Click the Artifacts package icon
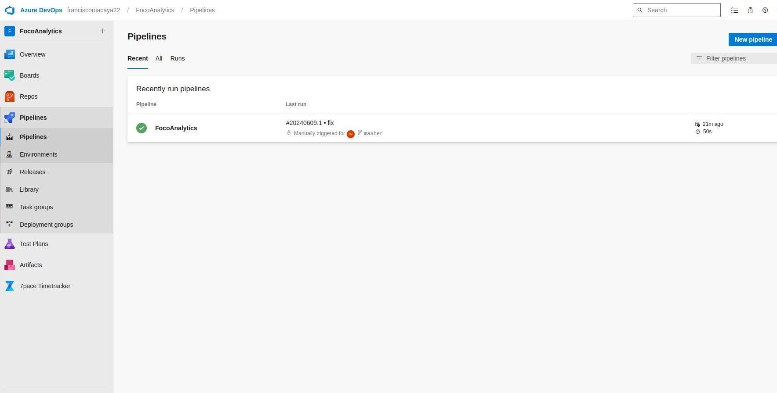 tap(10, 265)
